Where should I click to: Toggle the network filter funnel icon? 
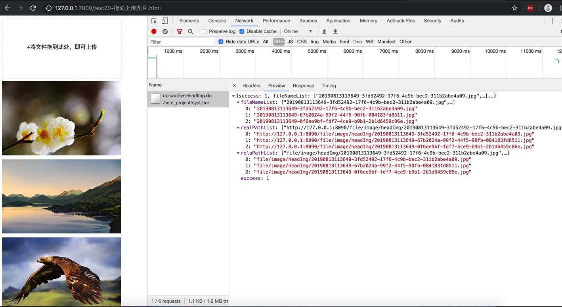click(x=180, y=31)
